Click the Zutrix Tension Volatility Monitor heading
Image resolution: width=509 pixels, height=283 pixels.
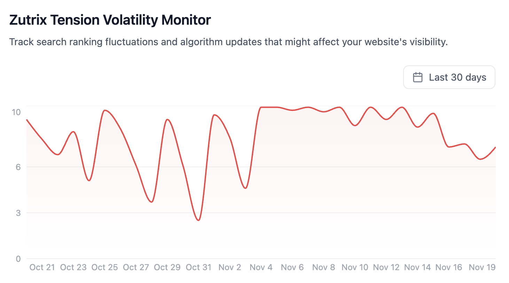(110, 20)
